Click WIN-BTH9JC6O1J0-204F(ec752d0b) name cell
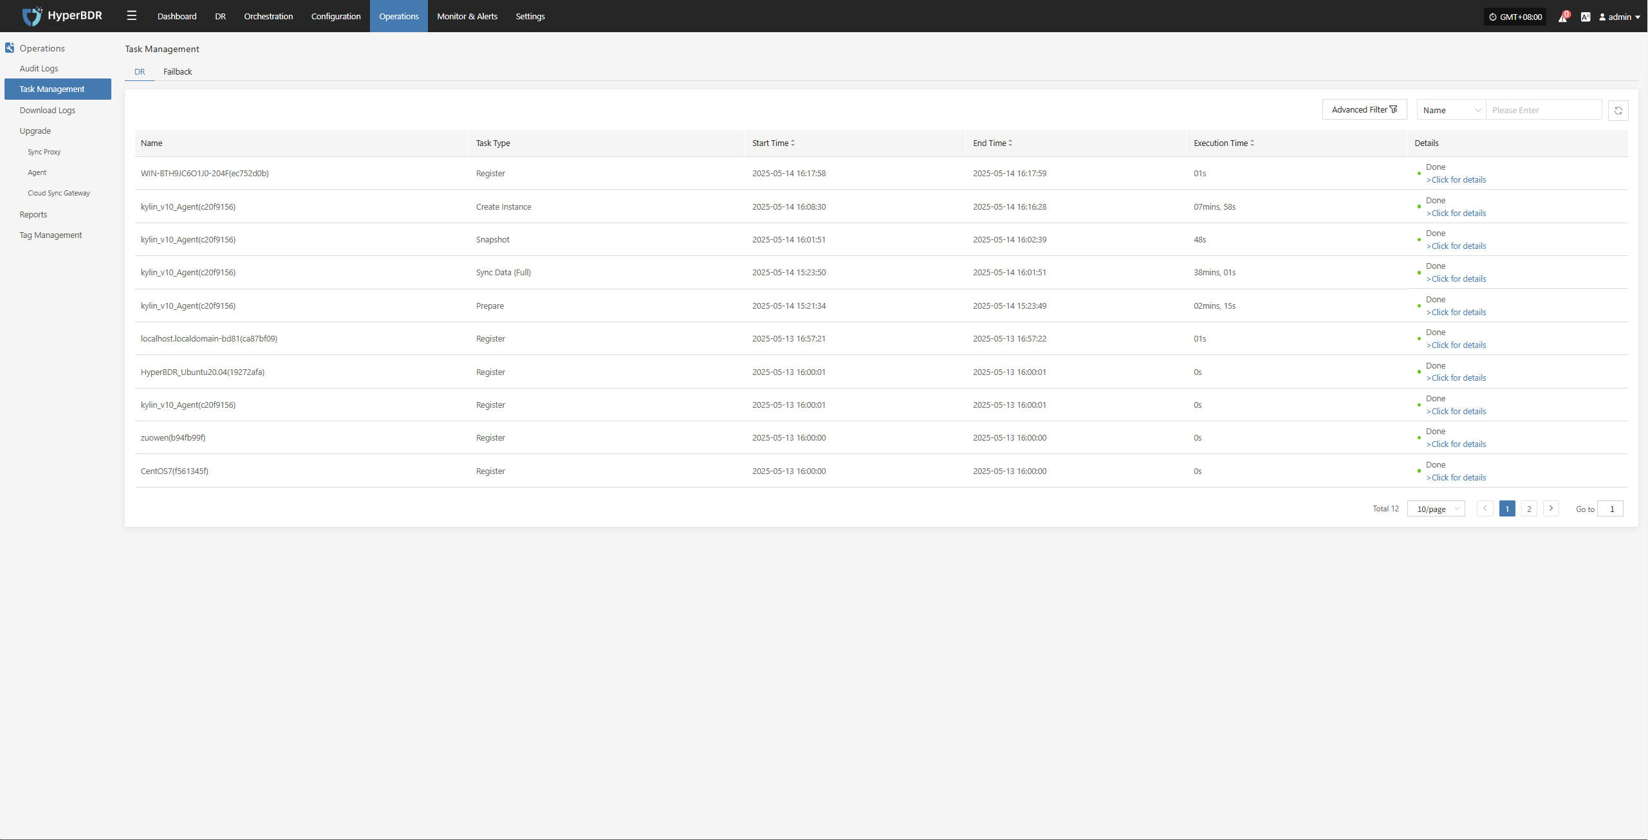 (x=205, y=173)
